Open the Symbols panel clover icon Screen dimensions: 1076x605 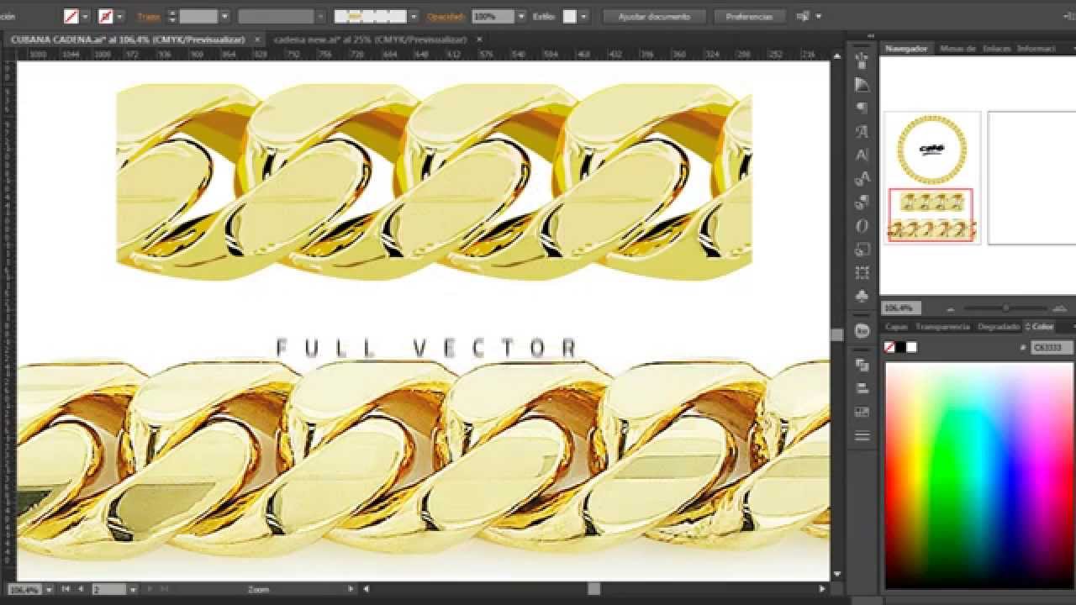pos(862,296)
